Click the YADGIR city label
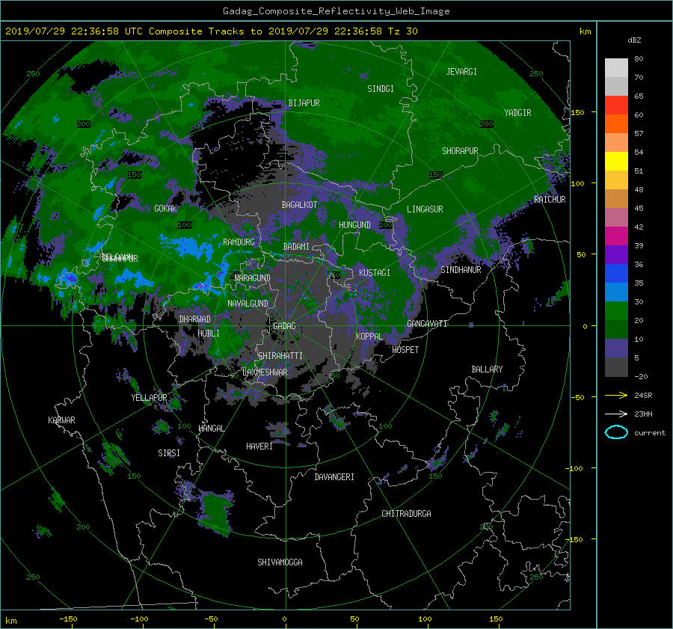Screen dimensions: 673x629 click(x=517, y=112)
